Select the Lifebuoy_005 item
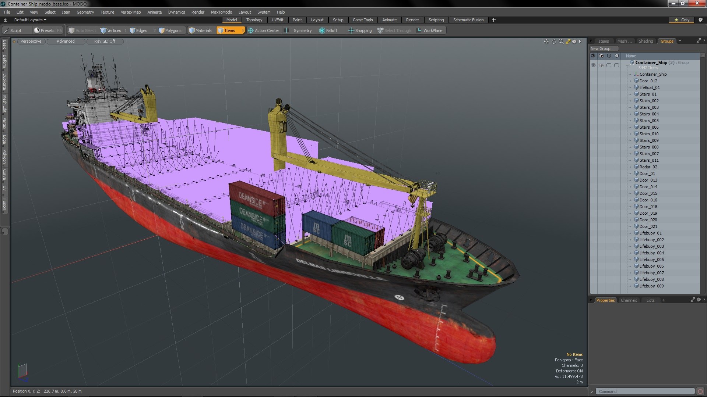 pos(651,260)
